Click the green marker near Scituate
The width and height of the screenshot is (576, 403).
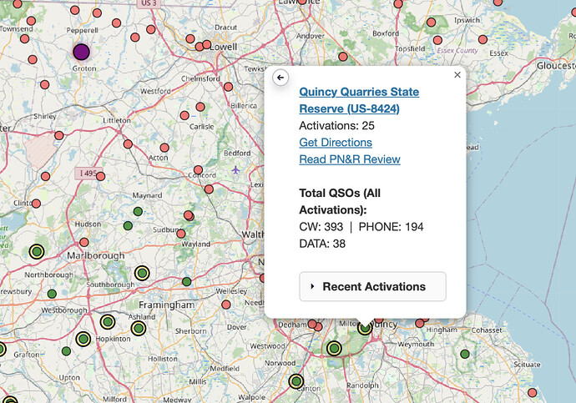pyautogui.click(x=465, y=354)
